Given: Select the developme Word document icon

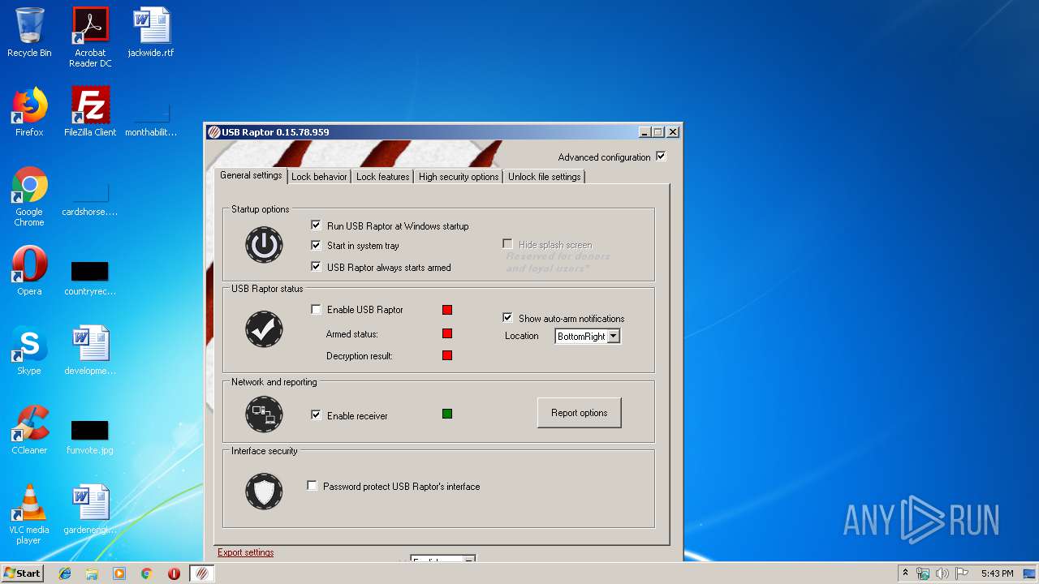Looking at the screenshot, I should [90, 350].
